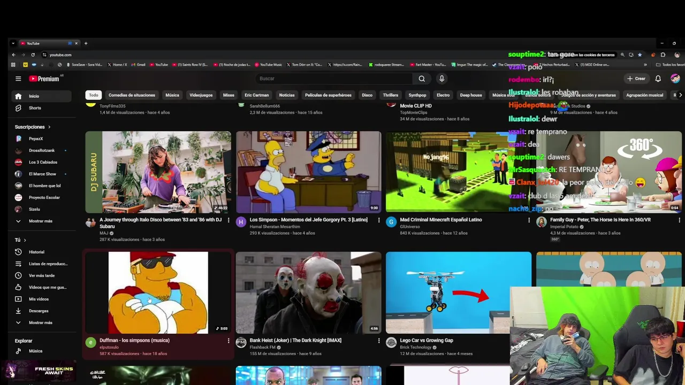Bookmark this page with star icon
This screenshot has width=685, height=385.
click(x=640, y=55)
